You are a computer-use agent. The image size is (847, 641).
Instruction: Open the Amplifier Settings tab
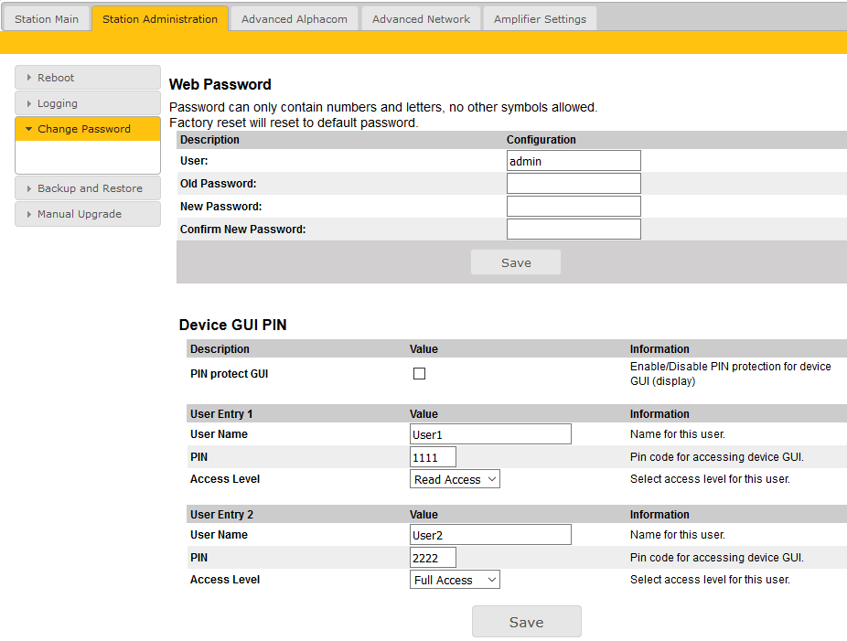coord(540,19)
